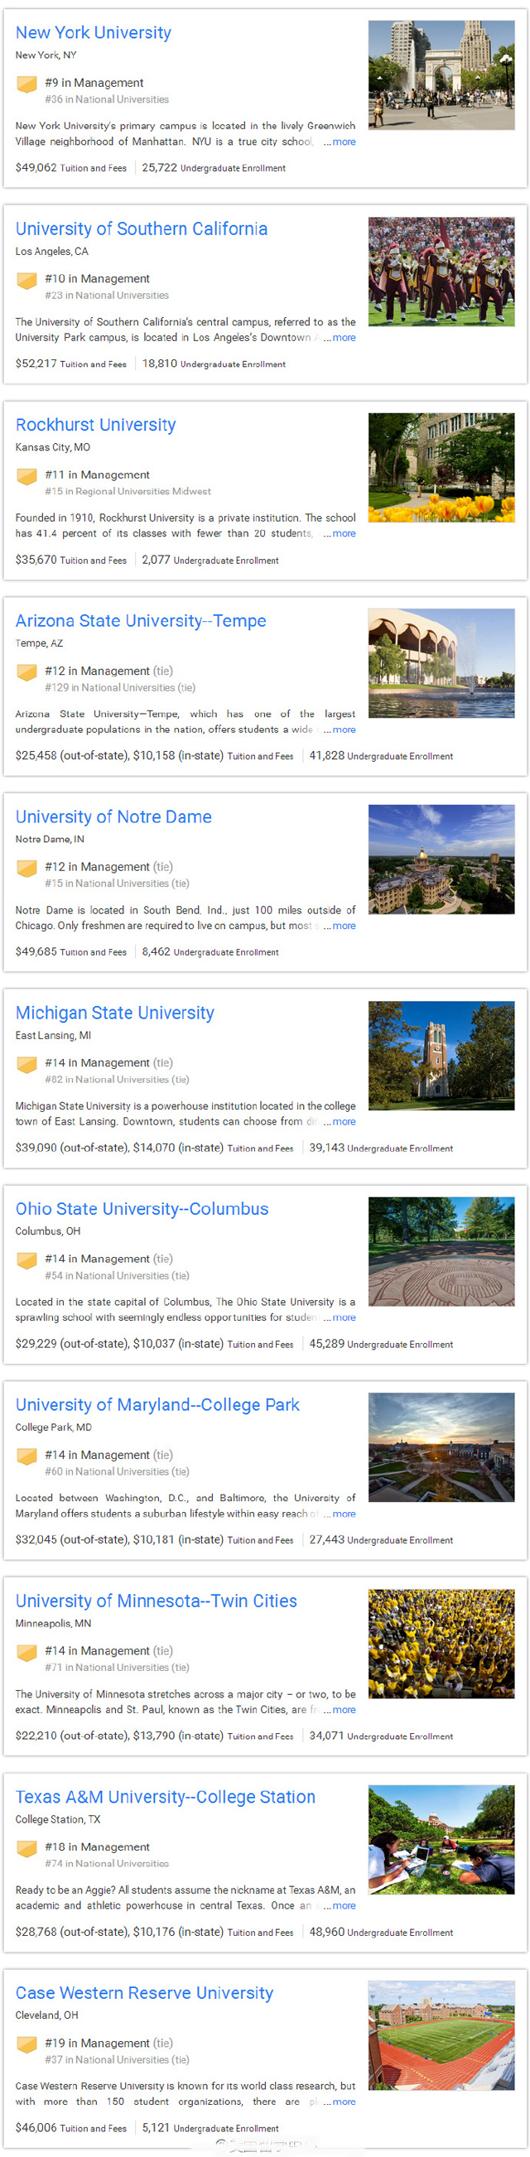Click the ranking badge for University of Notre Dame
Screen dimensions: 530x2157
[x=26, y=868]
